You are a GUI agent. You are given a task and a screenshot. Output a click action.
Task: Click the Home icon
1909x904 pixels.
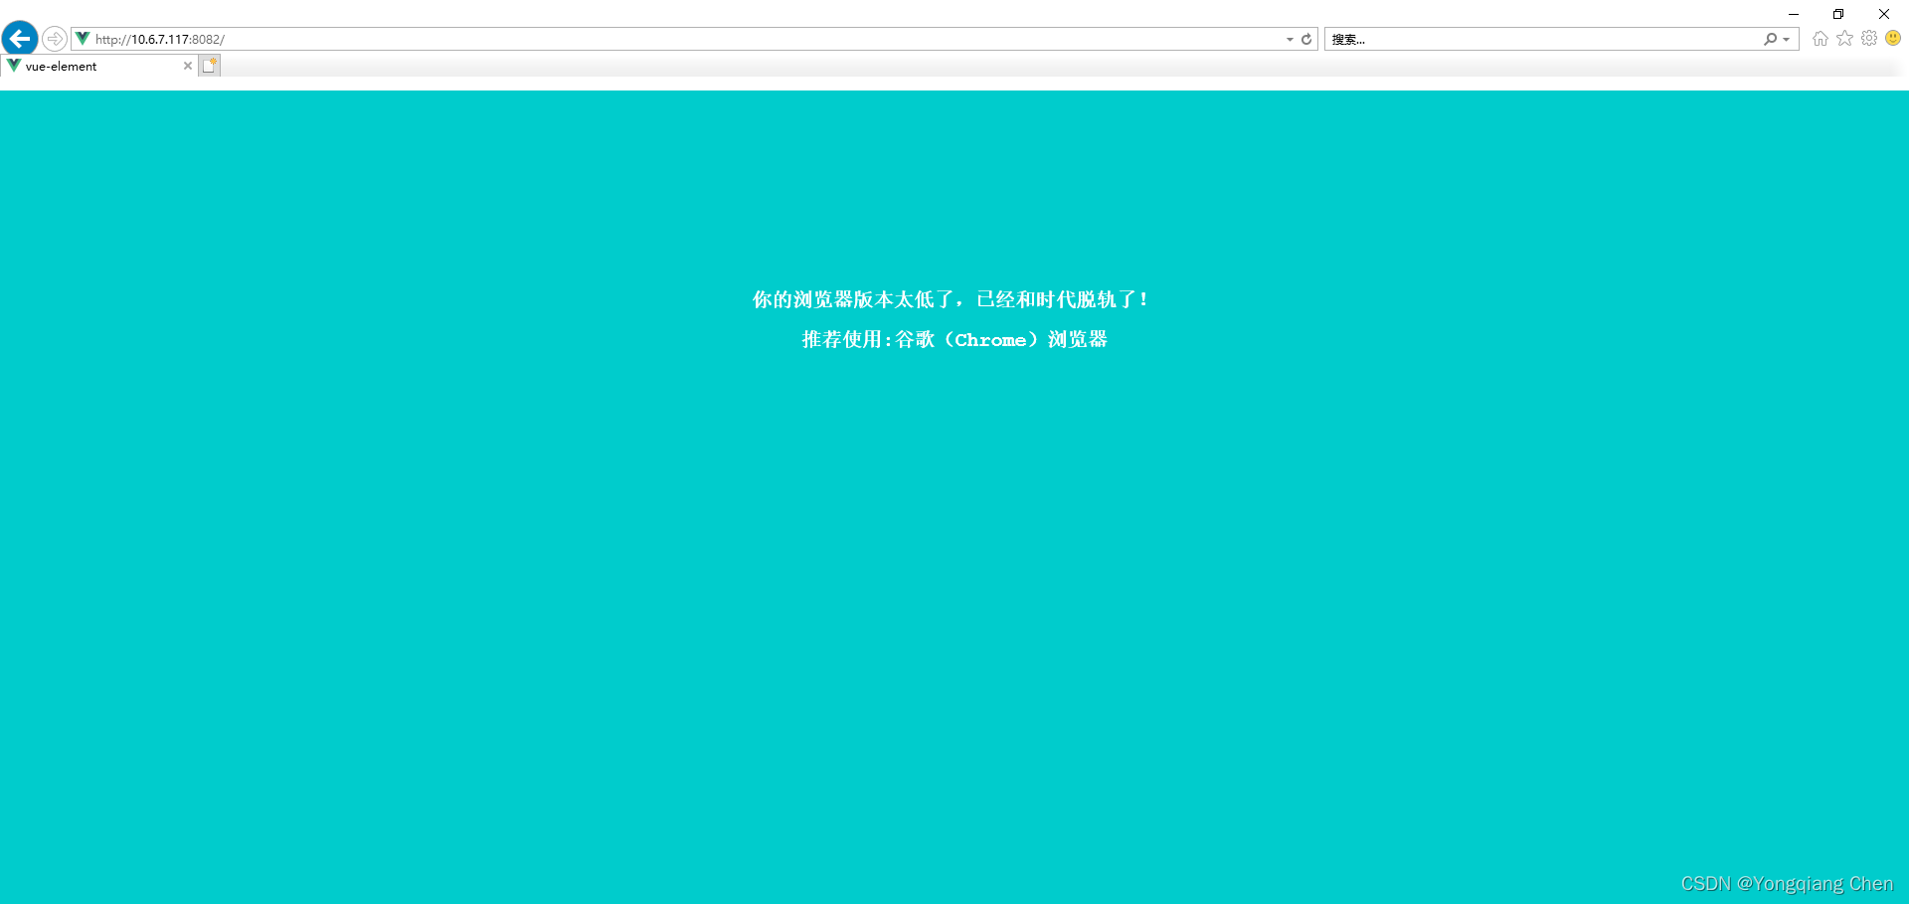click(1821, 39)
